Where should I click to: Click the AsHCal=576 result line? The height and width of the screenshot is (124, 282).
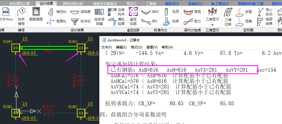(x=169, y=81)
